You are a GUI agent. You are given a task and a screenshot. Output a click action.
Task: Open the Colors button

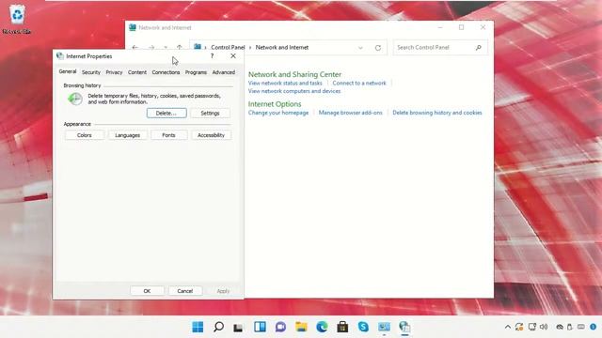[x=84, y=135]
